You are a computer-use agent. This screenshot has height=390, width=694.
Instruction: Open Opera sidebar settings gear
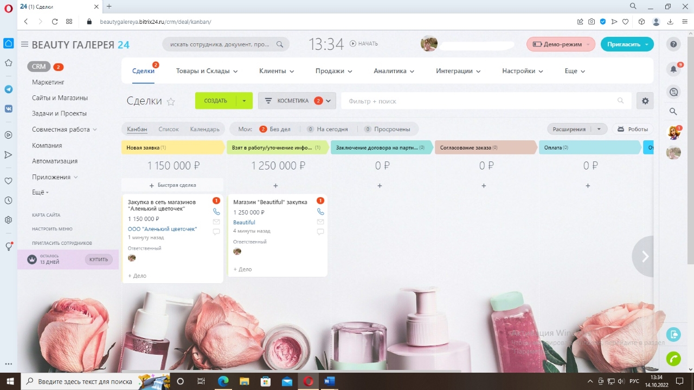[x=9, y=220]
